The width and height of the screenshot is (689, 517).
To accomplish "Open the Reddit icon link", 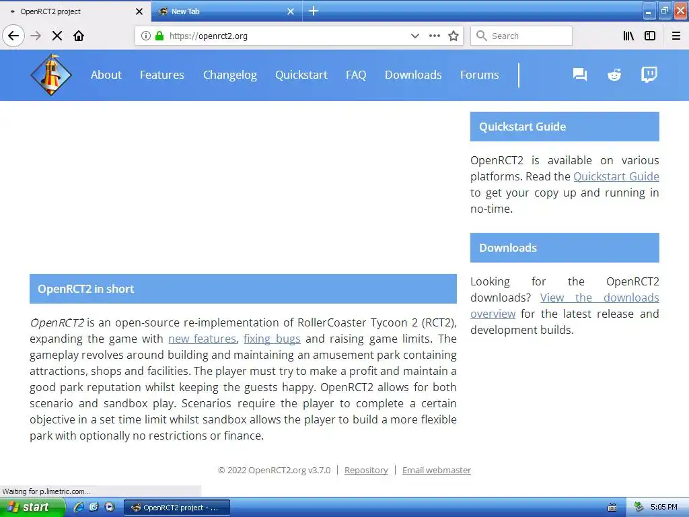I will 614,75.
